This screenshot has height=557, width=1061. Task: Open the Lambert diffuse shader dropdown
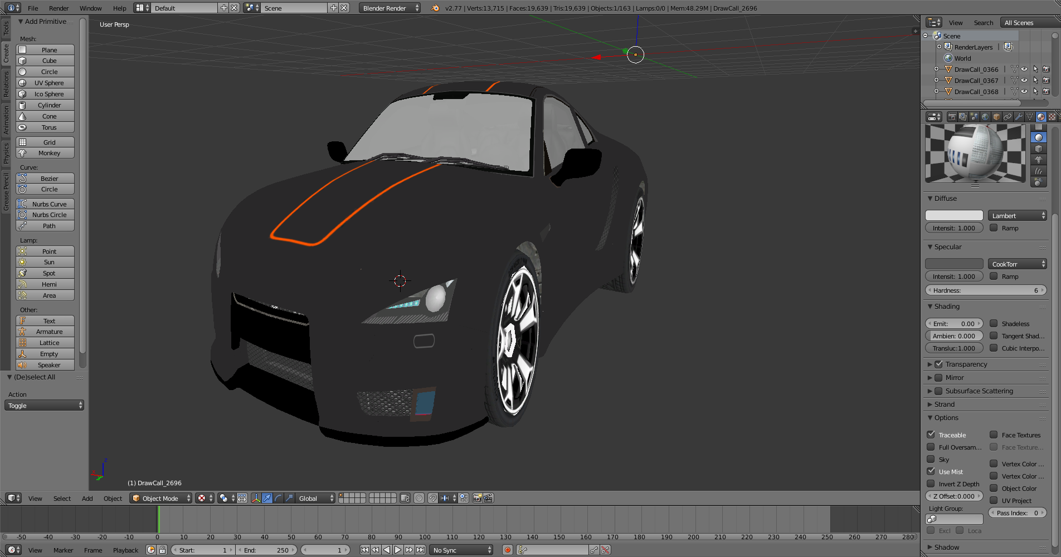click(x=1018, y=215)
